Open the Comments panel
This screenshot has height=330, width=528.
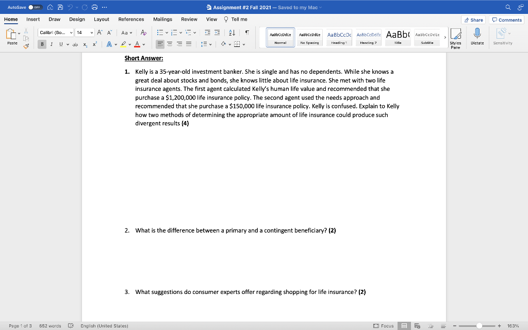(x=506, y=19)
